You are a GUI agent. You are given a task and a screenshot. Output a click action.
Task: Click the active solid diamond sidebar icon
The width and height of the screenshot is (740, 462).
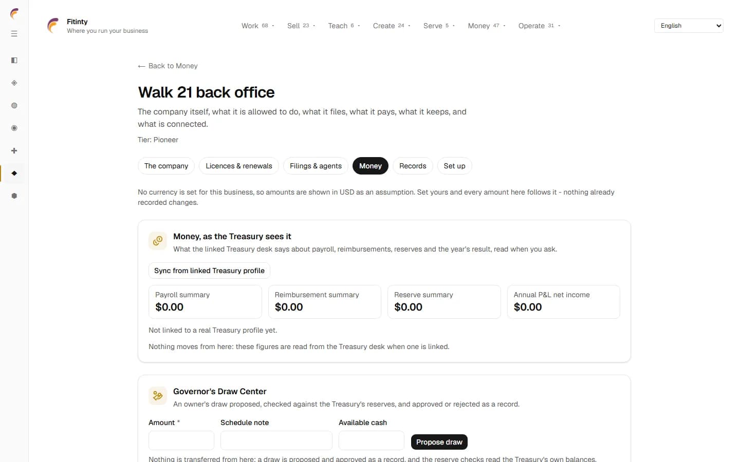[14, 174]
